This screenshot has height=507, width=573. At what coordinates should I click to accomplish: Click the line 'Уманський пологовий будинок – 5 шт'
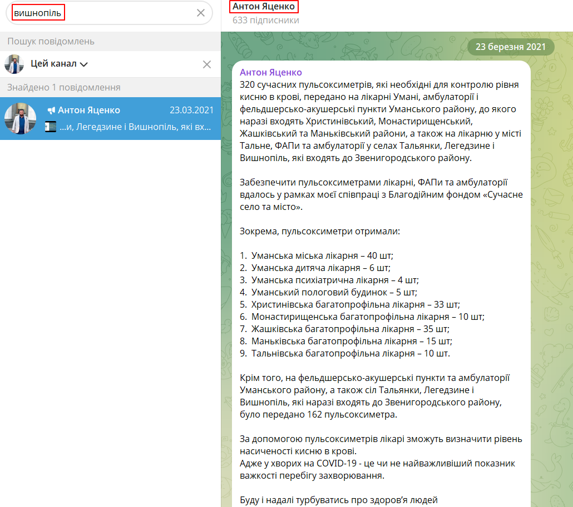click(x=329, y=293)
